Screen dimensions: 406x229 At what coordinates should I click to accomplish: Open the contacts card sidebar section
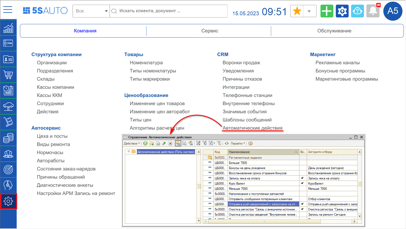(x=8, y=59)
